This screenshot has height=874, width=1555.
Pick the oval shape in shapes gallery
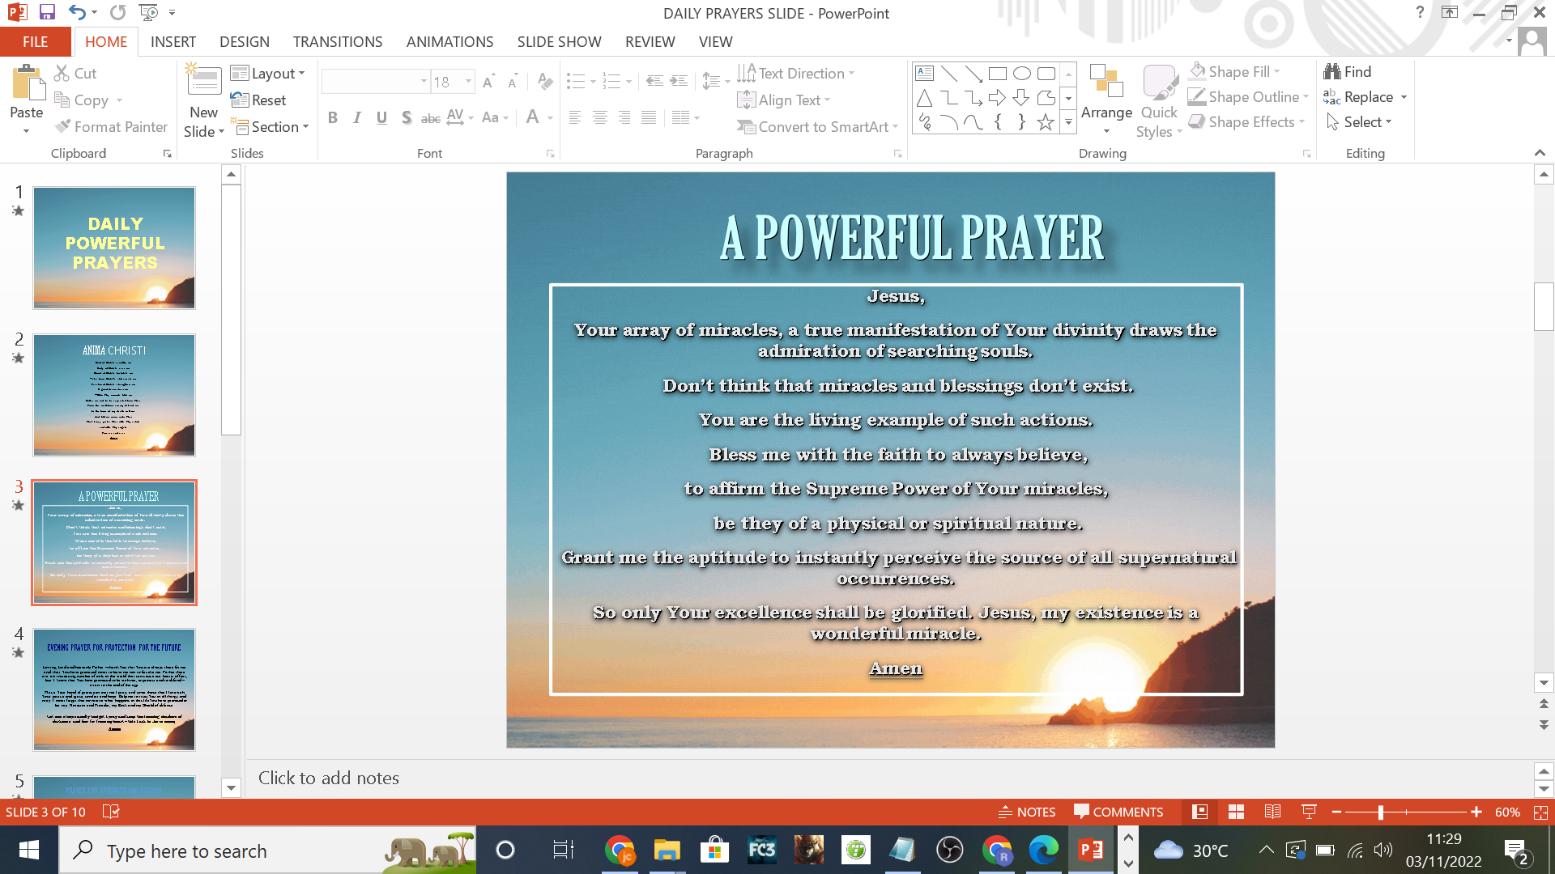(1022, 74)
